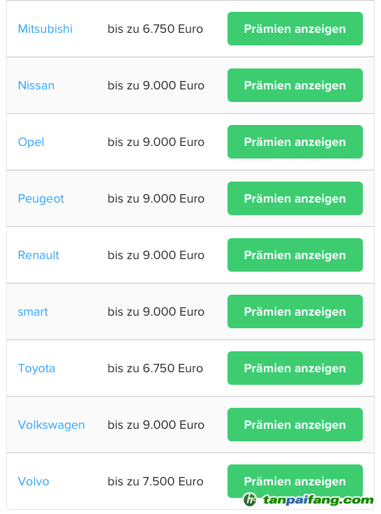This screenshot has height=514, width=381.
Task: Open the Toyota brand link
Action: (x=36, y=369)
